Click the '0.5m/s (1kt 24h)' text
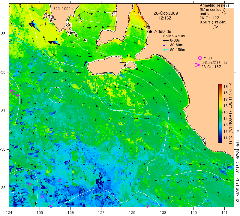Screen dimensions: 240x216 click(x=213, y=22)
